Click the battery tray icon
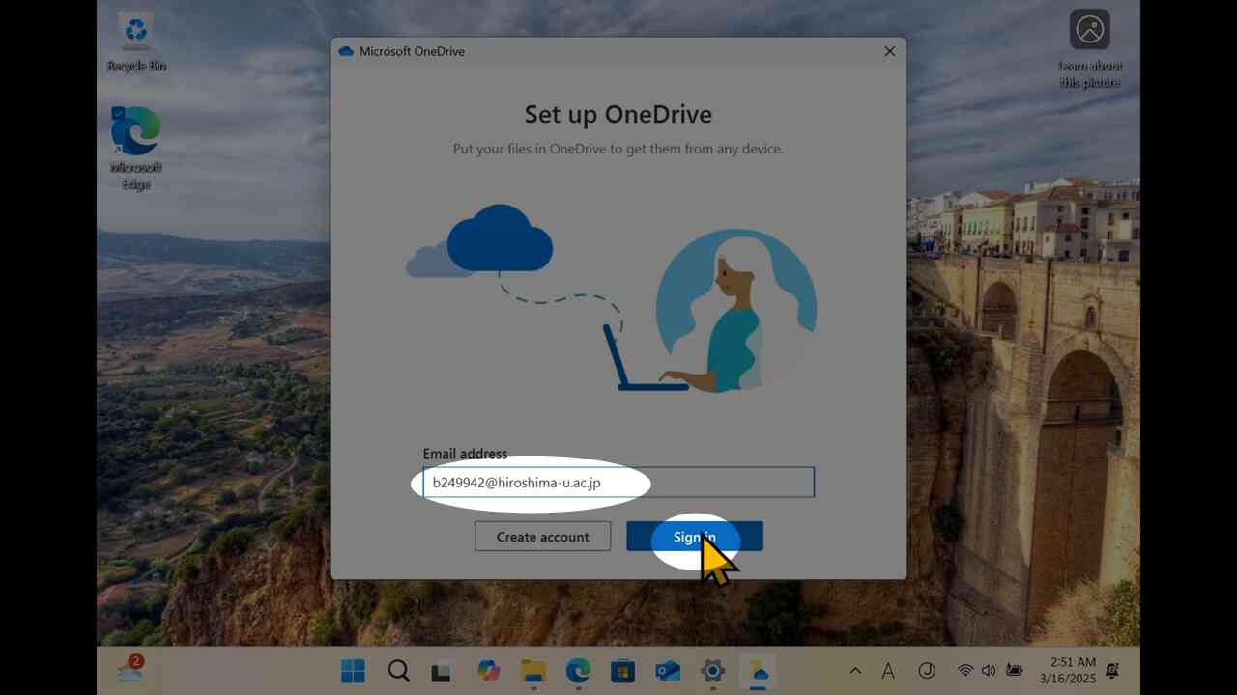This screenshot has height=695, width=1237. (x=1015, y=671)
